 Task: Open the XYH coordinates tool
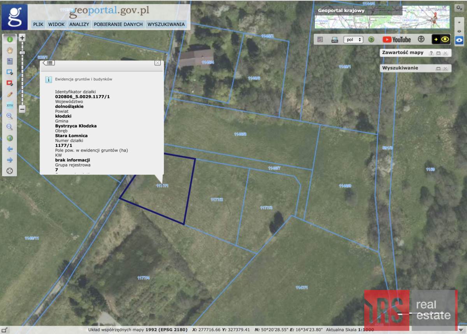click(10, 105)
